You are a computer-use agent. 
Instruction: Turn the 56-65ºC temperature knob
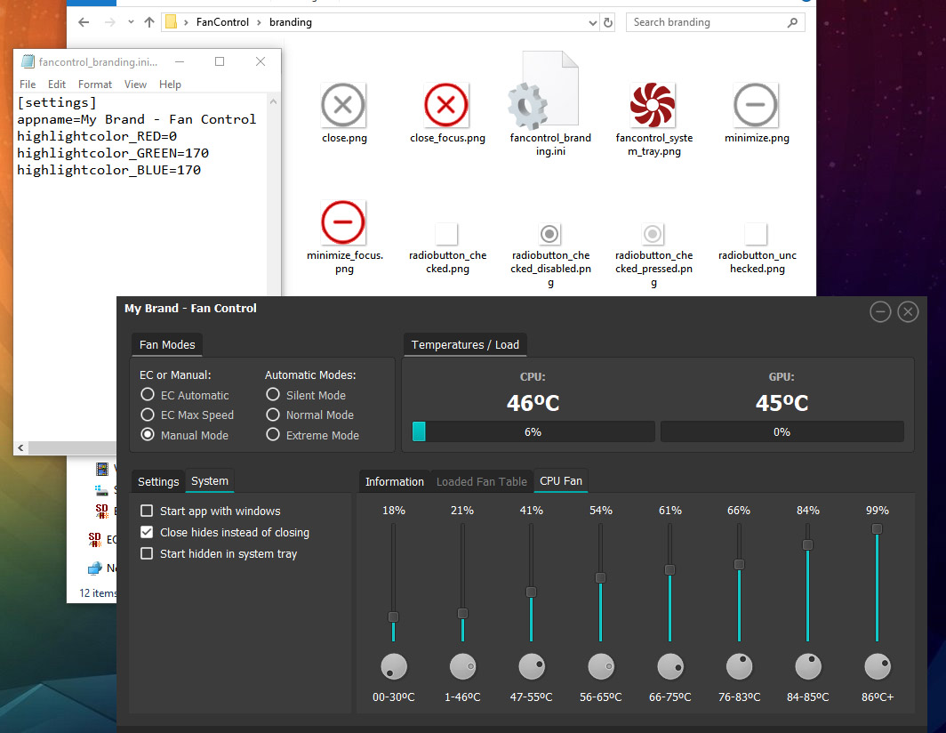[x=601, y=666]
